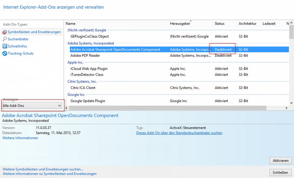The height and width of the screenshot is (178, 294).
Task: Click the vertical scrollbar thumb
Action: pyautogui.click(x=291, y=32)
